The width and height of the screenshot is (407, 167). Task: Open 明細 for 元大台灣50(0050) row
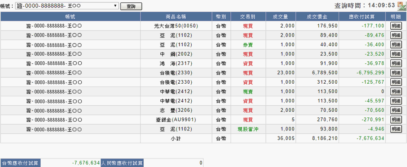tap(396, 26)
